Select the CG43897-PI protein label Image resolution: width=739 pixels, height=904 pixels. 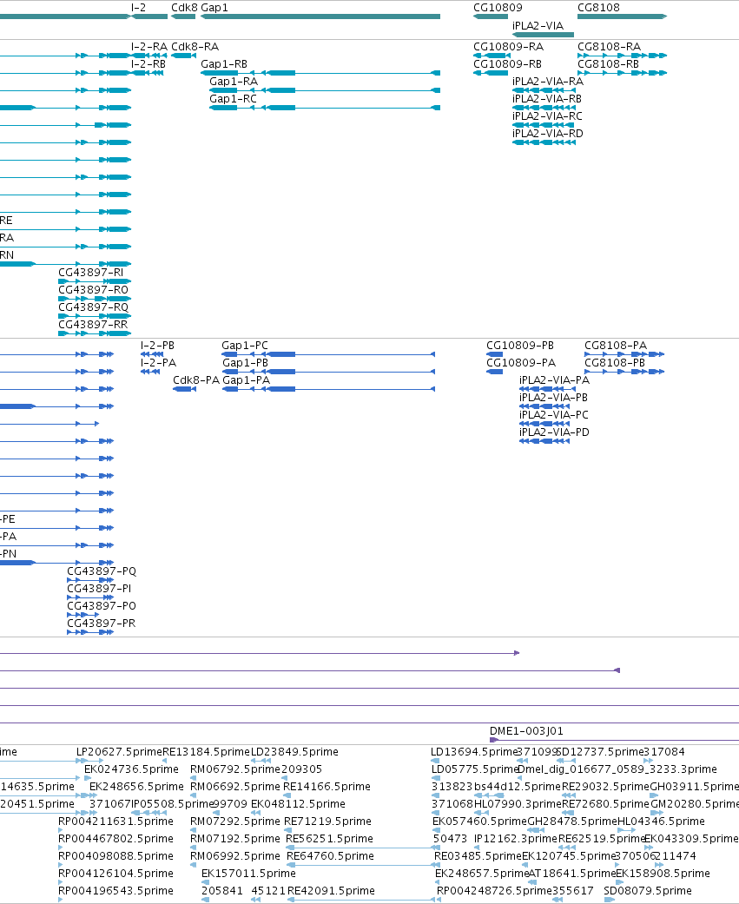click(x=99, y=588)
